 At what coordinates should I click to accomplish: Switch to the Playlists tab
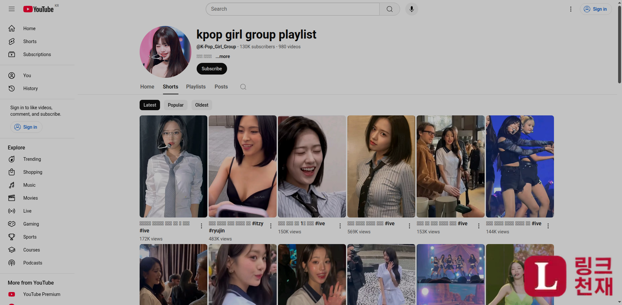(196, 87)
